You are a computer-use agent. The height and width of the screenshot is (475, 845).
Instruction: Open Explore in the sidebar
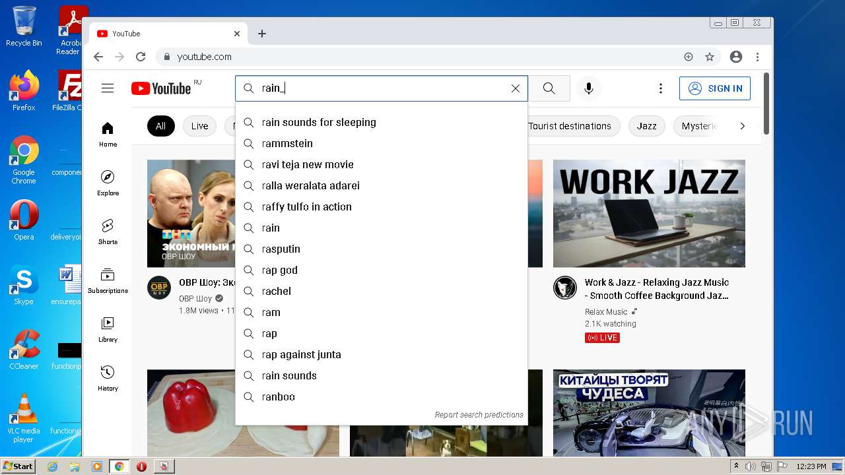[108, 183]
